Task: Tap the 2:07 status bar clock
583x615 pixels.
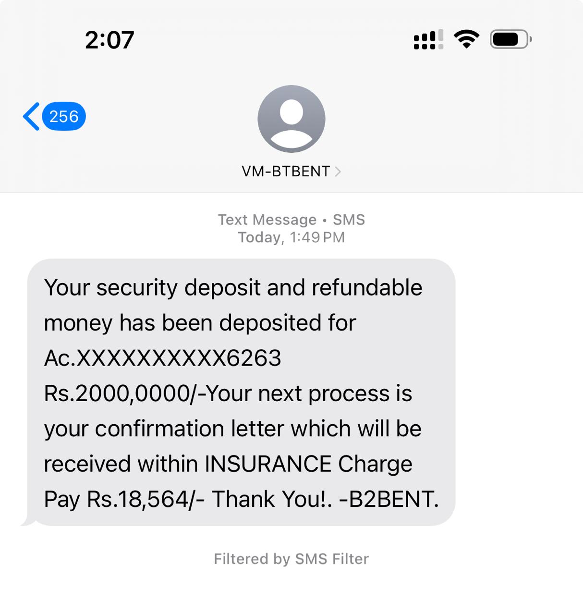Action: 109,40
